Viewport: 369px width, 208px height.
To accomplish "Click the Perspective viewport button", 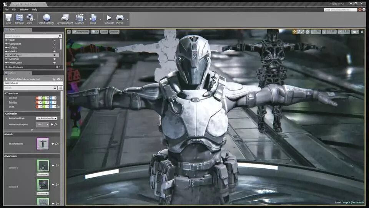I will (80, 32).
